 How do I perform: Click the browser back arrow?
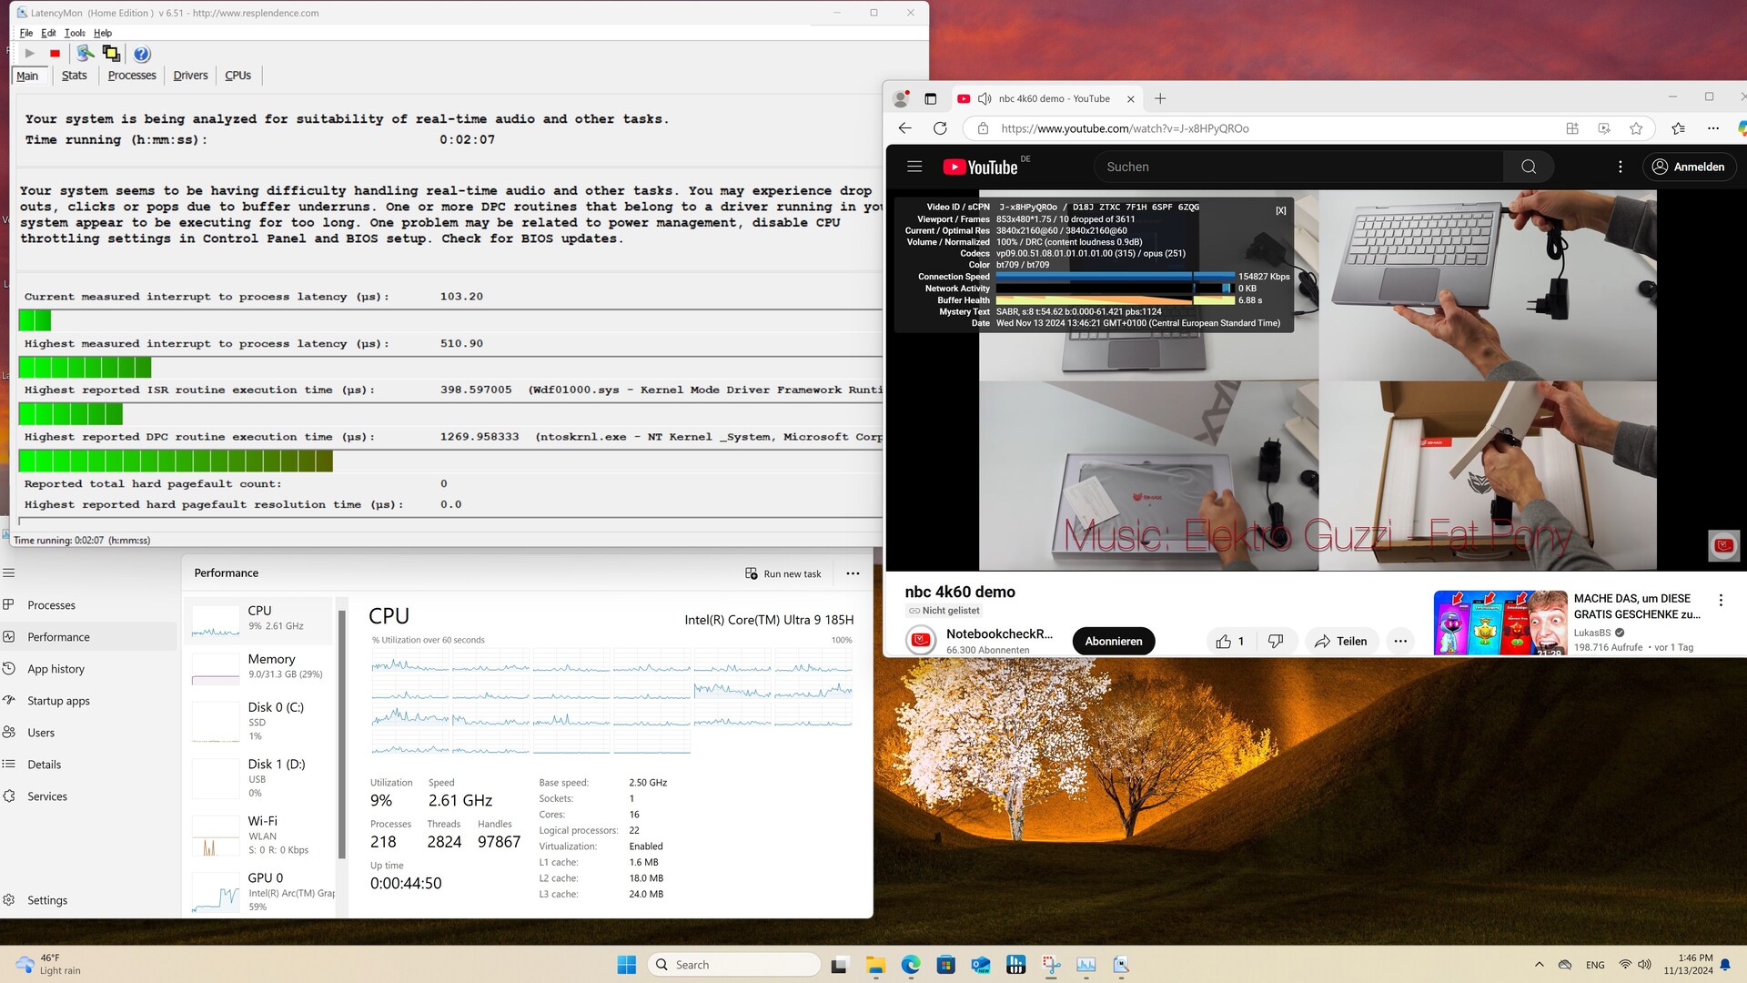[x=904, y=128]
